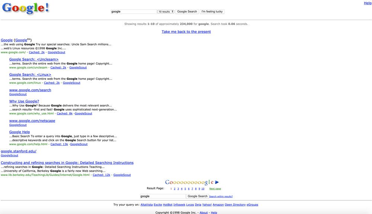This screenshot has height=214, width=372.
Task: Open Google Search: <Unclesam> result
Action: point(34,59)
